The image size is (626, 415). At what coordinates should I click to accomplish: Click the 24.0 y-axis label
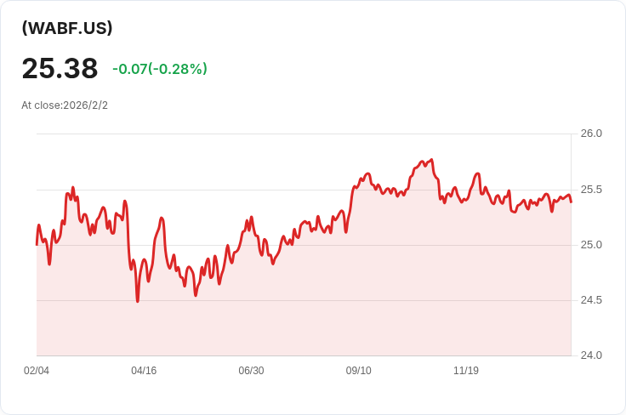(591, 355)
